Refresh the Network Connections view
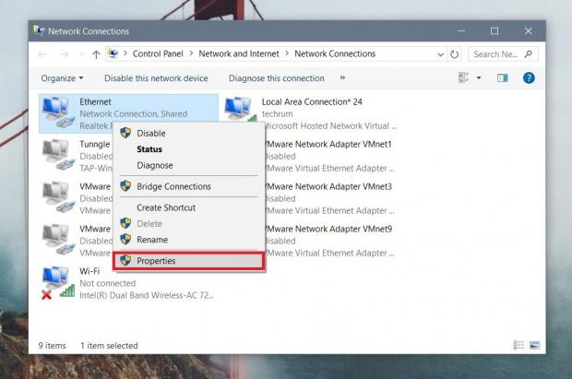Viewport: 572px width, 379px height. pyautogui.click(x=455, y=54)
